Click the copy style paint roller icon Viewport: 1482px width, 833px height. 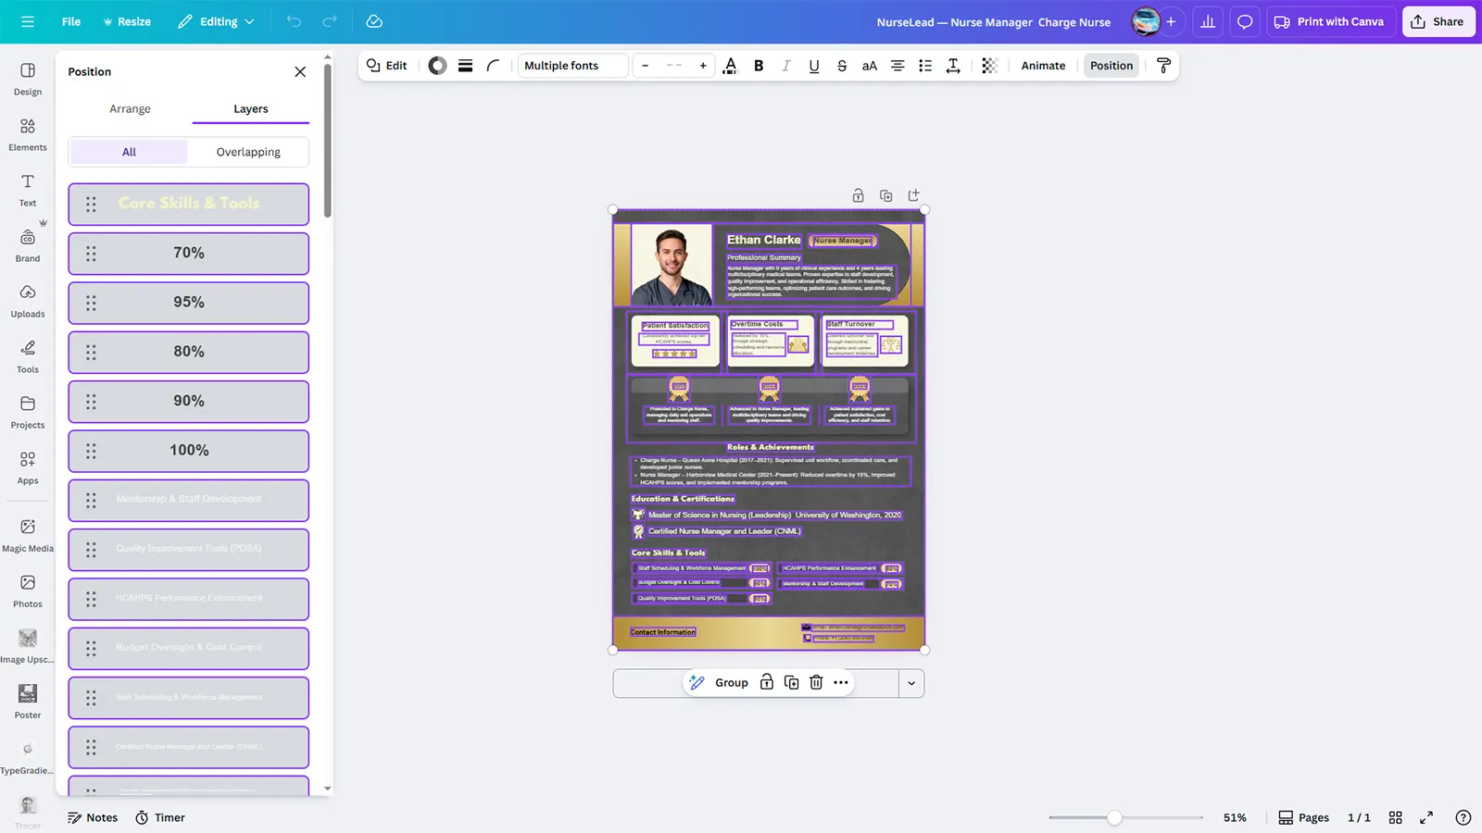click(1164, 66)
